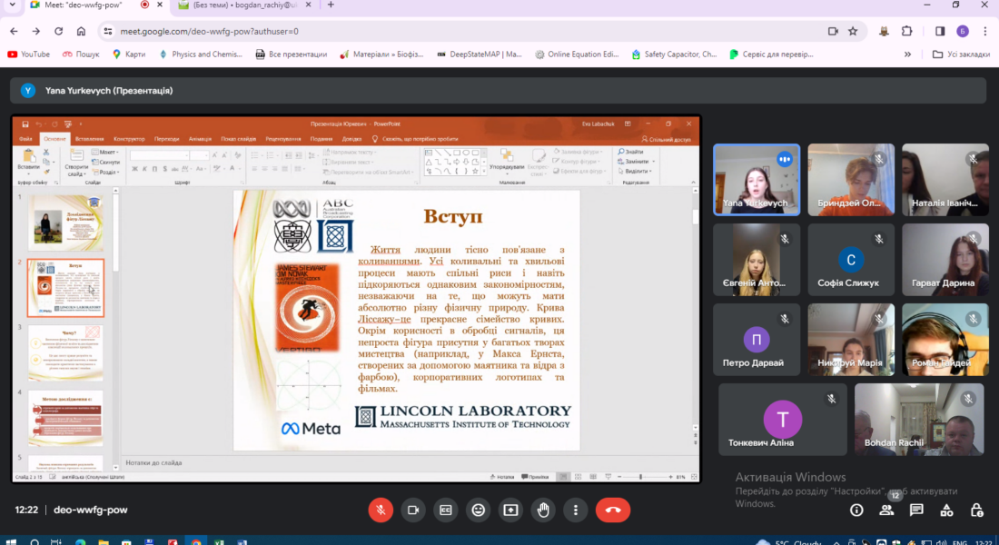Open host controls lock icon

click(x=976, y=510)
